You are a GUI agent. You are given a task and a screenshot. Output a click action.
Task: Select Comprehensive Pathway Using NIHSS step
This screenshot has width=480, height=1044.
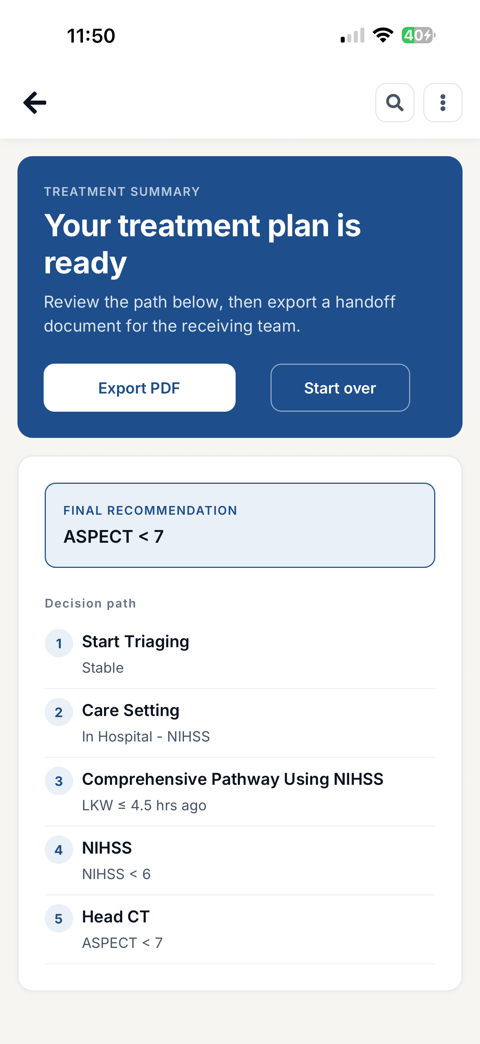point(240,792)
